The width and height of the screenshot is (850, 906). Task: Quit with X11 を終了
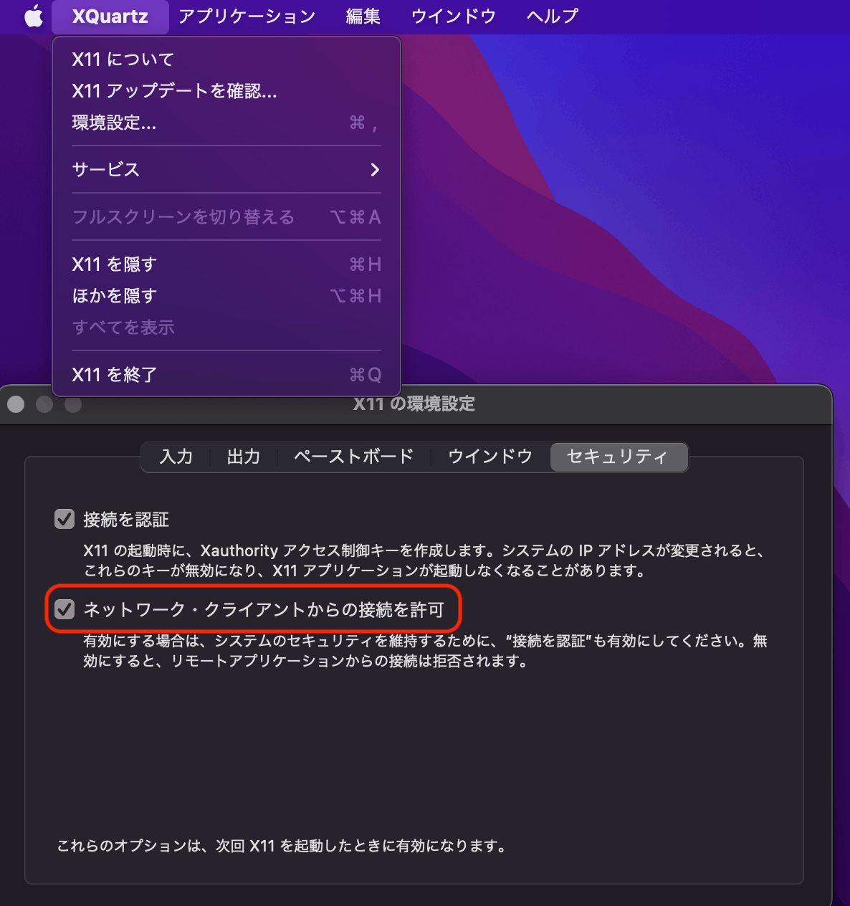[x=226, y=375]
